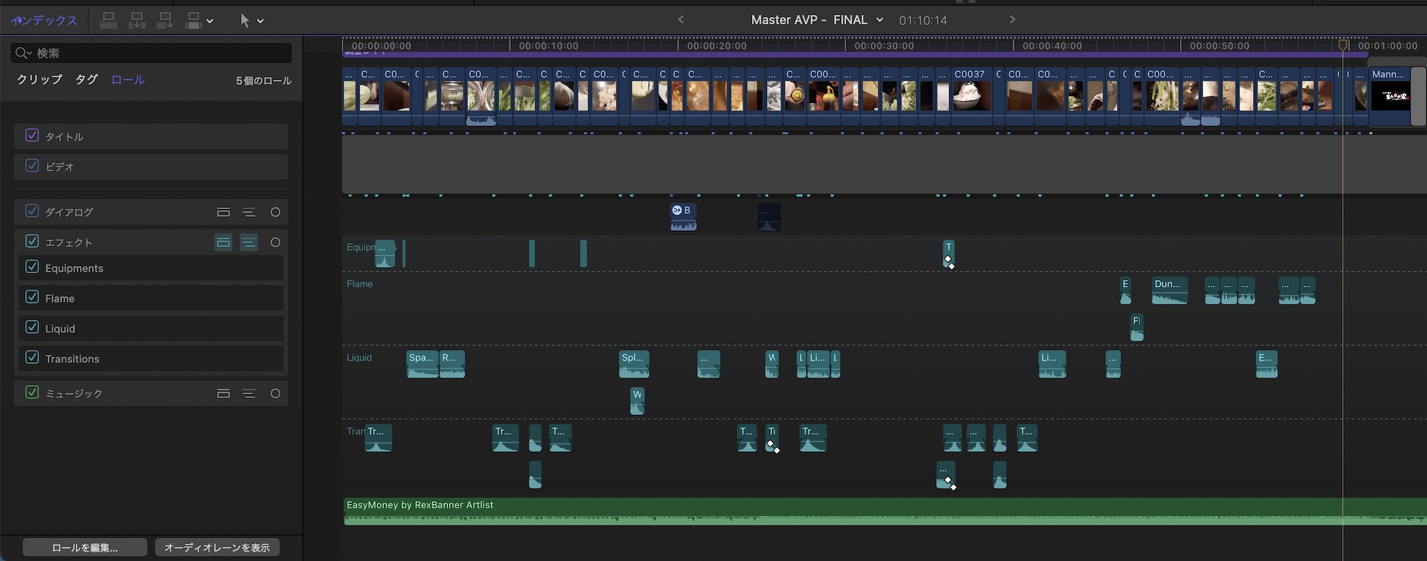Click the Insert clip edit icon

(136, 21)
